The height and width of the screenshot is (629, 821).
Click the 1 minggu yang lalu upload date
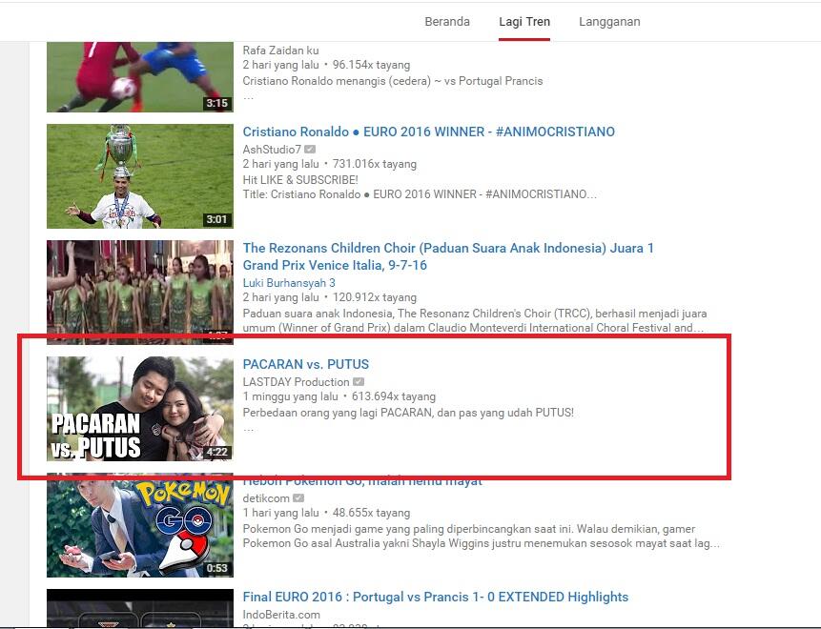tap(291, 396)
